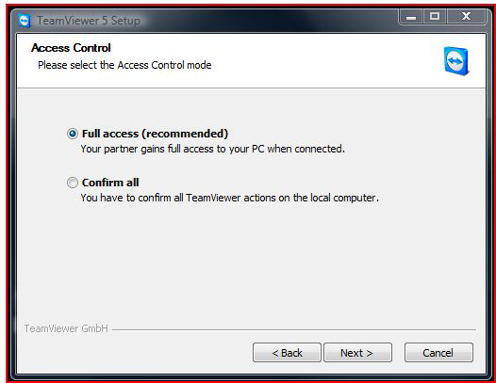This screenshot has width=496, height=383.
Task: Click the "Full access (recommended)" bold label
Action: pyautogui.click(x=155, y=134)
